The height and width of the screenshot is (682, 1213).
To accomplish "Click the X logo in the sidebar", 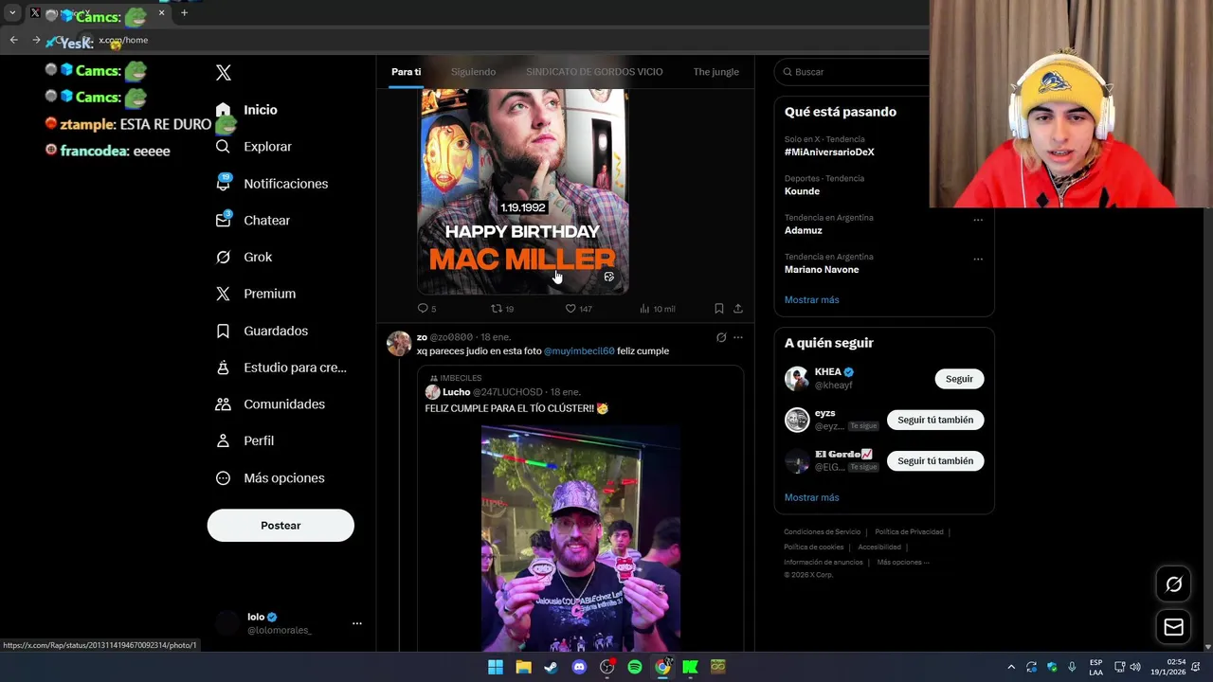I will point(224,73).
